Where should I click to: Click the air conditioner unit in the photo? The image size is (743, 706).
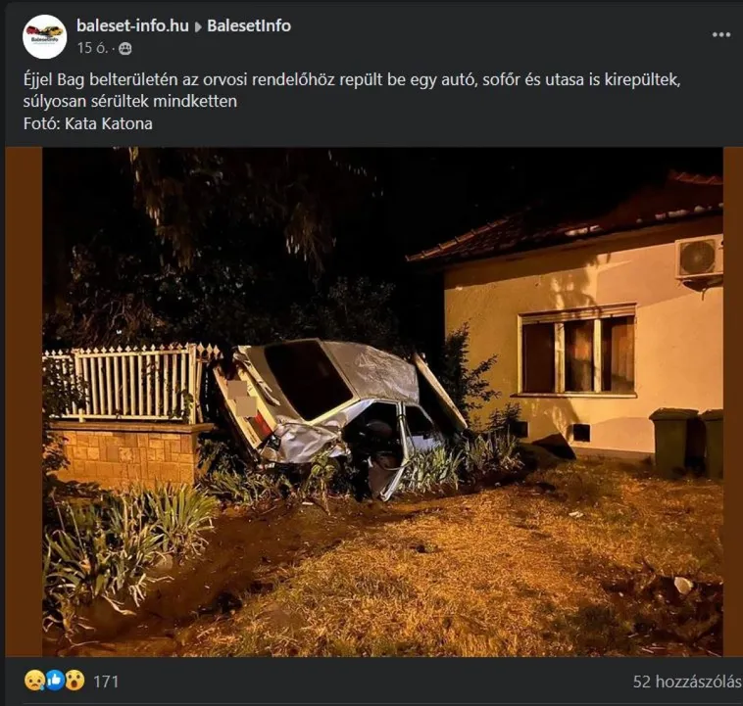click(699, 259)
